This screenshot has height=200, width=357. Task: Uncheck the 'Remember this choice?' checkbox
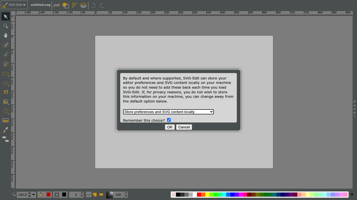click(x=169, y=120)
